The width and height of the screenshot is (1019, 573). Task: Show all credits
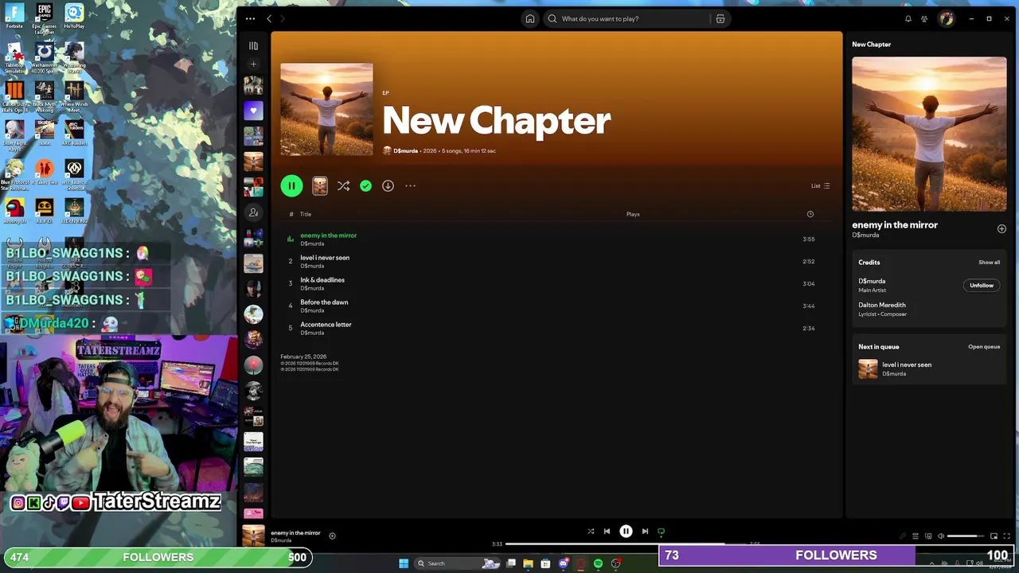tap(989, 262)
